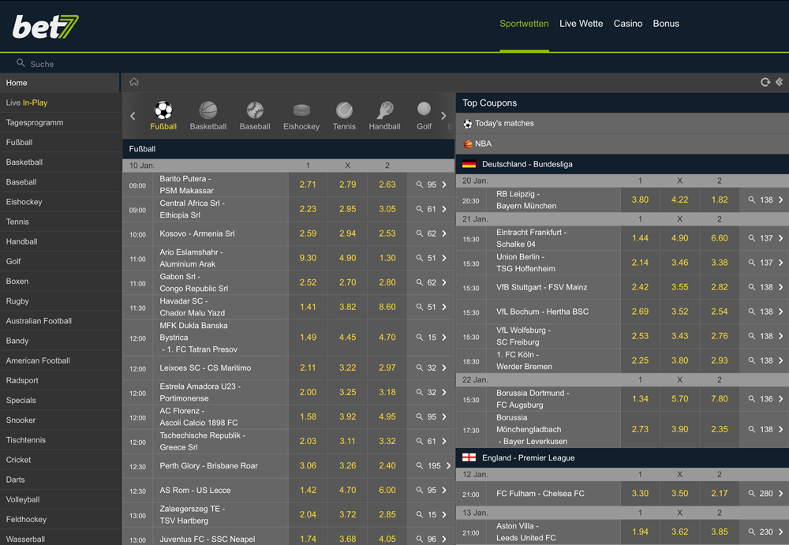Open England - Premier League header
Image resolution: width=789 pixels, height=545 pixels.
[623, 458]
